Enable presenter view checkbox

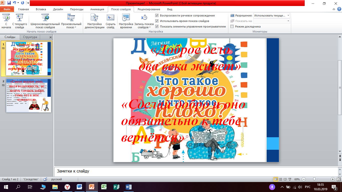tap(232, 26)
